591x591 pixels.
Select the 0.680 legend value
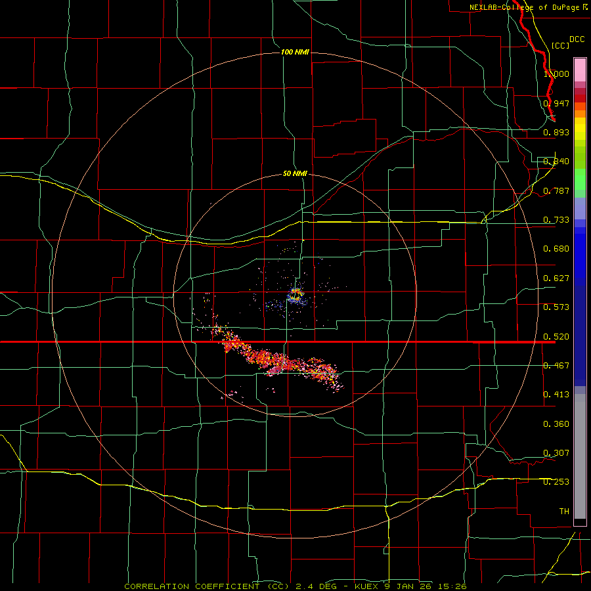point(556,249)
